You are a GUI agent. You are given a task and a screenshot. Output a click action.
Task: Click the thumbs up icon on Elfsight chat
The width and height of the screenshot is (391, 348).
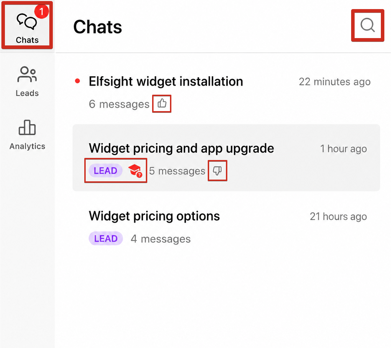pyautogui.click(x=162, y=103)
